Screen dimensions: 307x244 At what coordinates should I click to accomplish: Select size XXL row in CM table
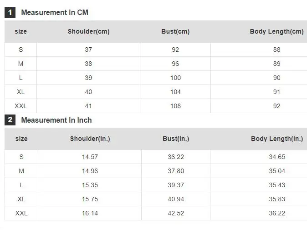[x=20, y=106]
